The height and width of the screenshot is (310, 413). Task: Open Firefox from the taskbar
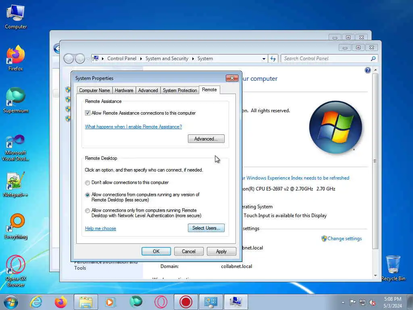(60, 302)
